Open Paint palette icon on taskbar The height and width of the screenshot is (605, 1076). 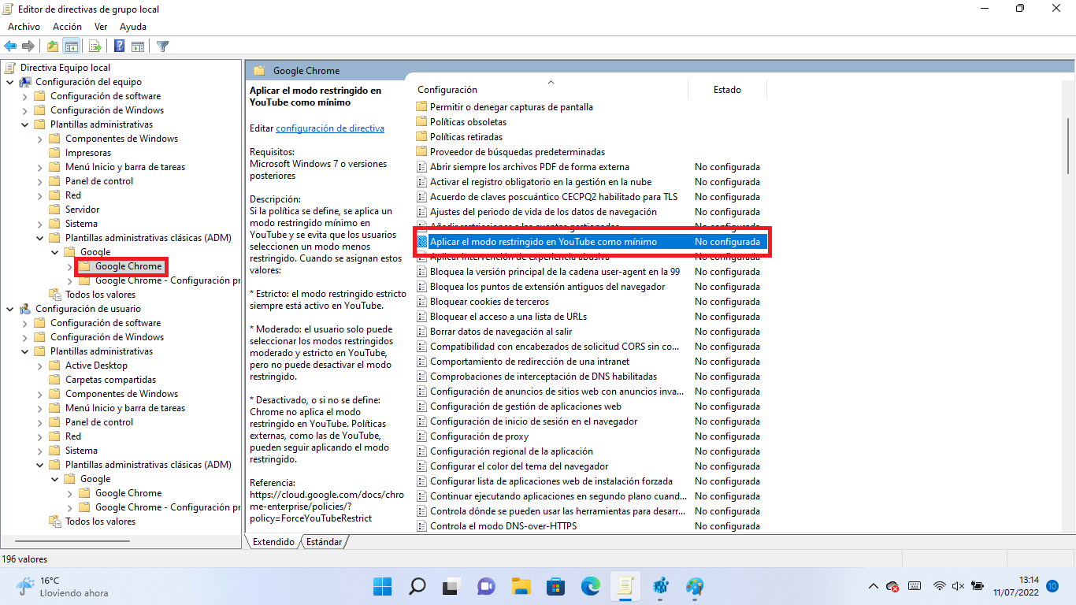[x=694, y=586]
